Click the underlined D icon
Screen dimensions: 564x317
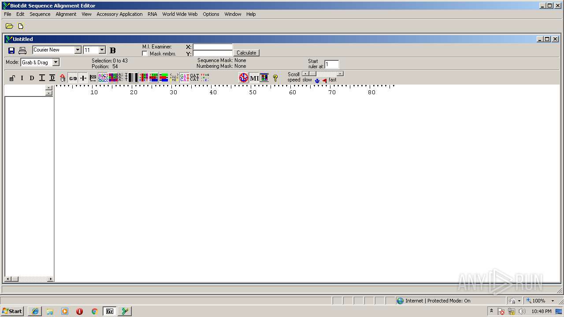coord(52,78)
